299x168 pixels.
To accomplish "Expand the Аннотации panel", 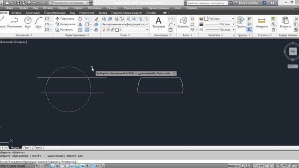I will tap(163, 35).
